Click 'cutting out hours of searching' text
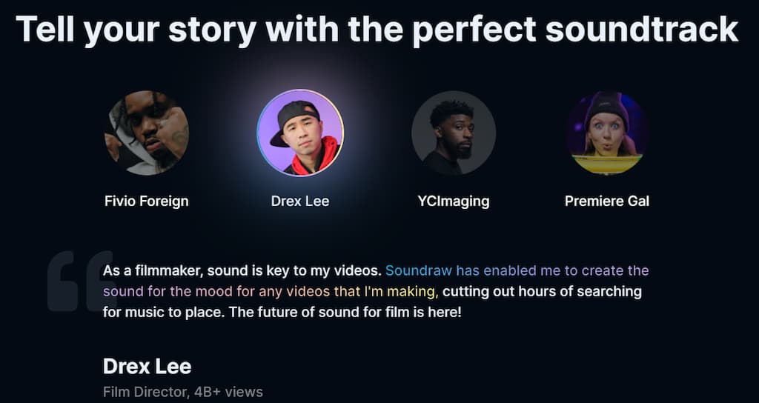 point(542,291)
